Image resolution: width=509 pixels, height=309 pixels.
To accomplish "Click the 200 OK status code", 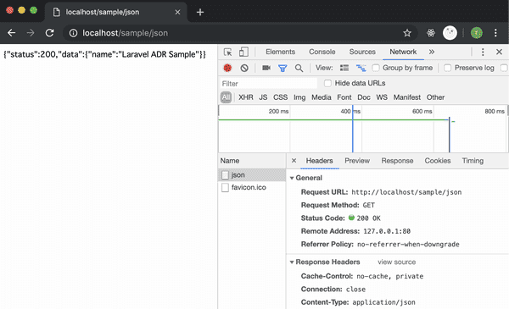I will [x=368, y=218].
